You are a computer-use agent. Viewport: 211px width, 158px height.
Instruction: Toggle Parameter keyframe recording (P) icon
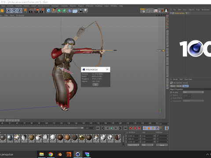click(157, 128)
